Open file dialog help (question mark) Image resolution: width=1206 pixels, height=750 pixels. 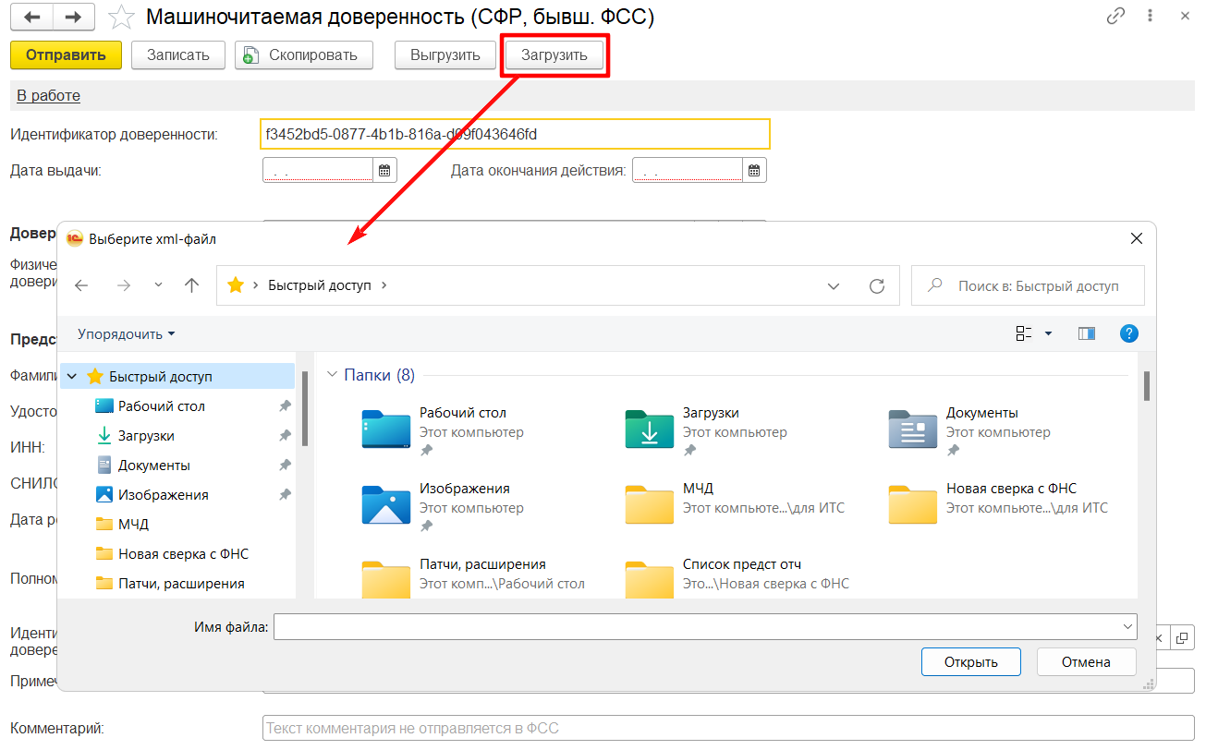1128,333
